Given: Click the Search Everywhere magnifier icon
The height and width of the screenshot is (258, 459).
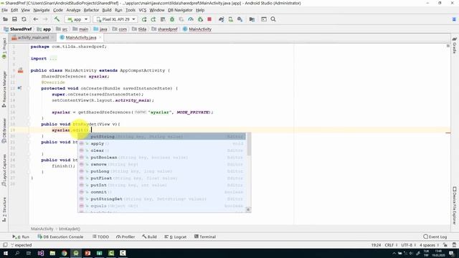Looking at the screenshot, I should coord(273,19).
